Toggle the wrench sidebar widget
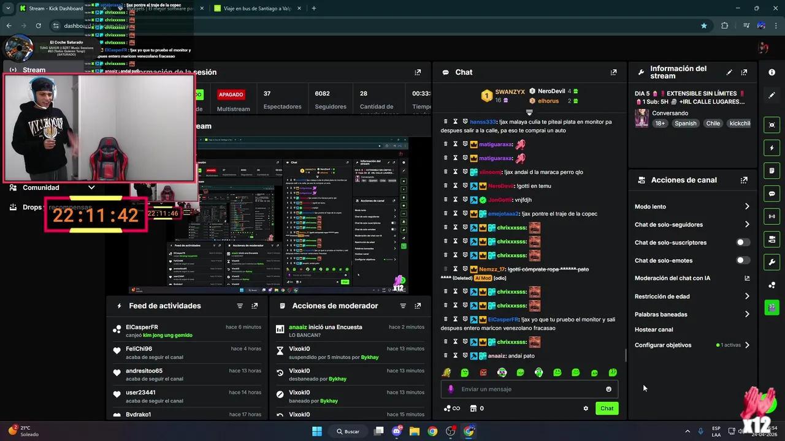 point(772,262)
